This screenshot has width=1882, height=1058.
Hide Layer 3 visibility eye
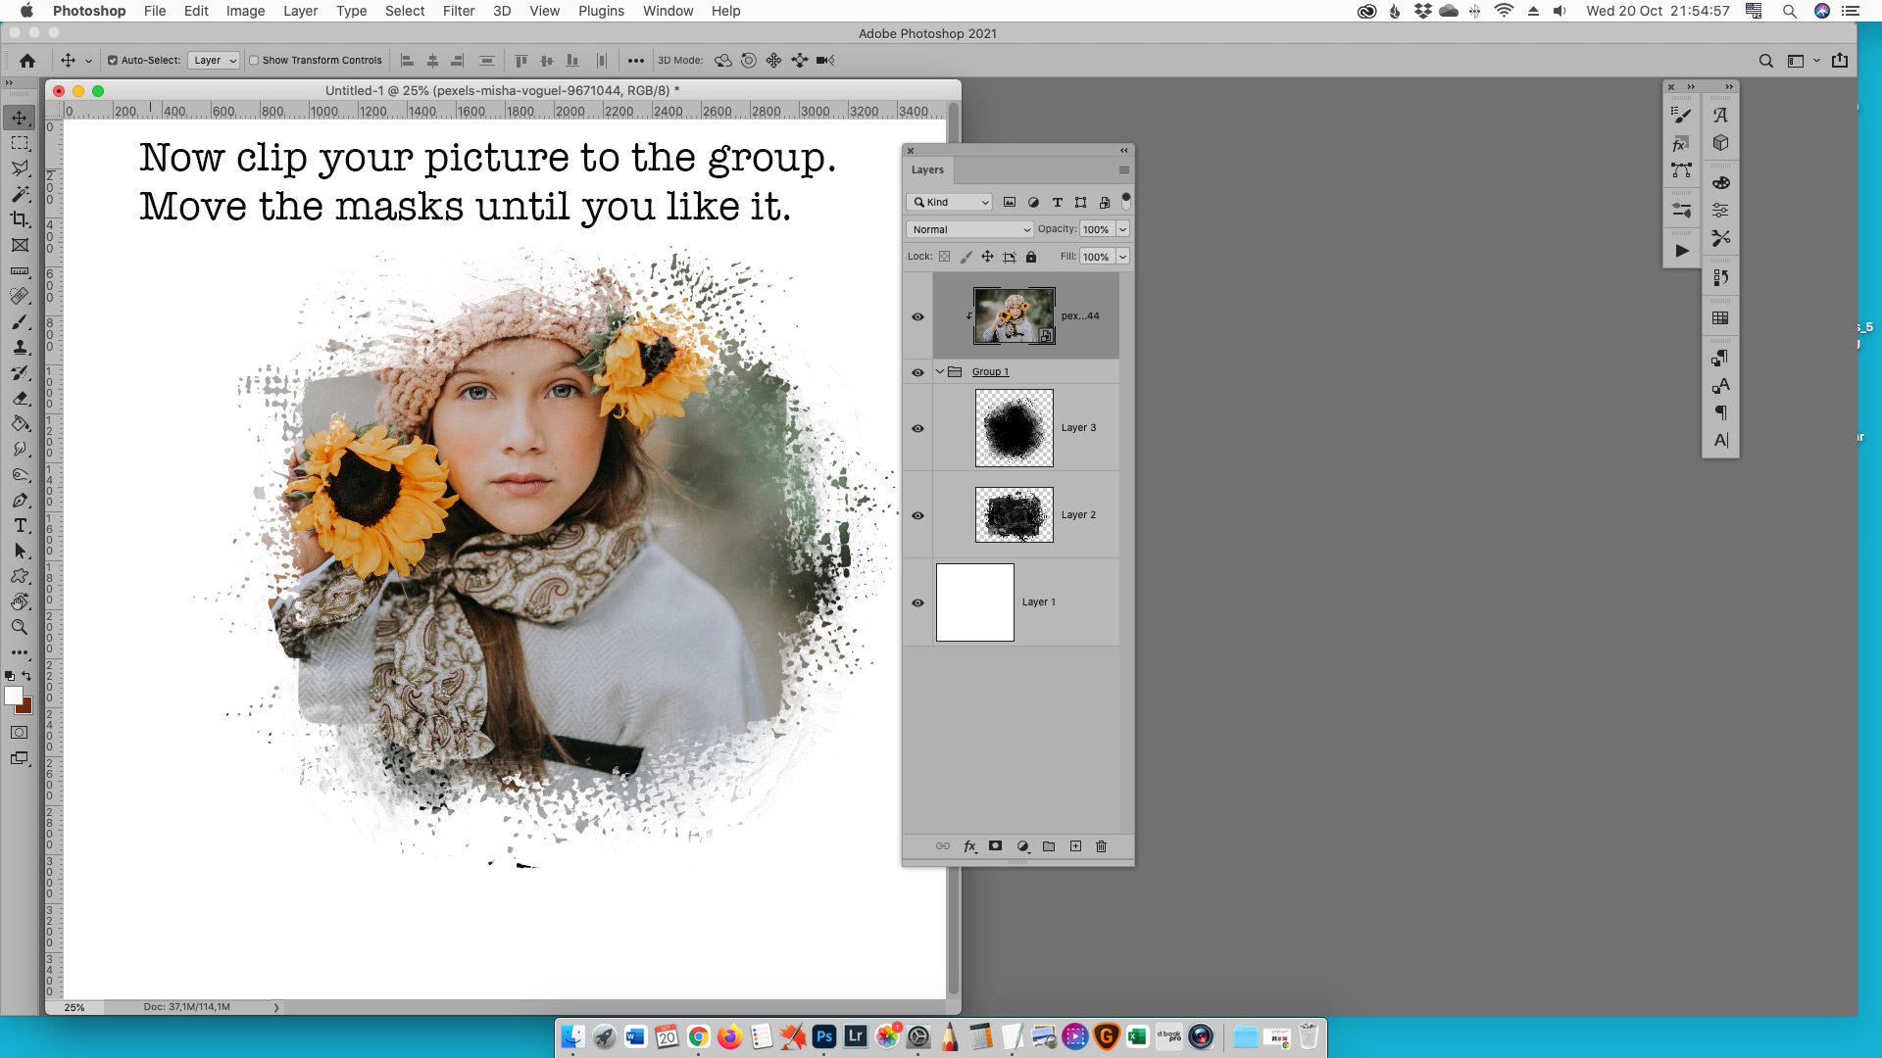click(917, 428)
